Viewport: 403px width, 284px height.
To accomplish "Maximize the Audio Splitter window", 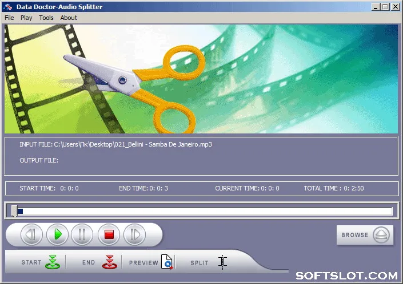I will [385, 7].
